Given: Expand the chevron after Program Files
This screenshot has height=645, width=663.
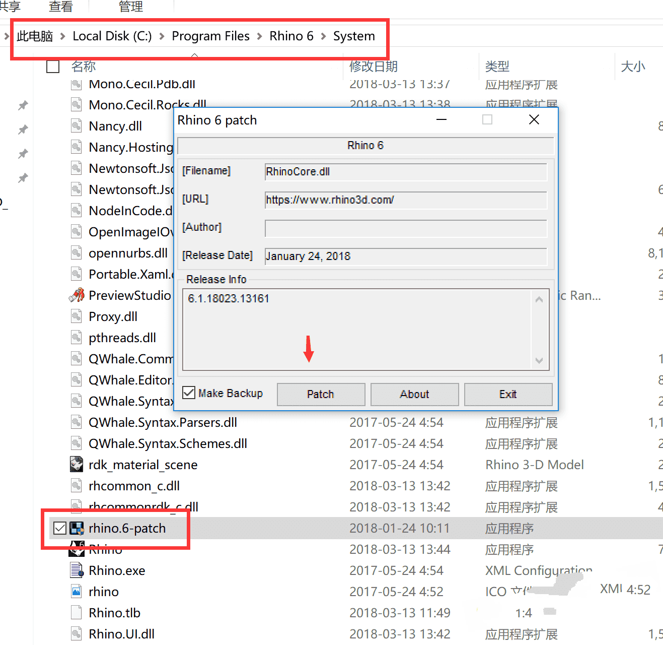Looking at the screenshot, I should pos(259,36).
